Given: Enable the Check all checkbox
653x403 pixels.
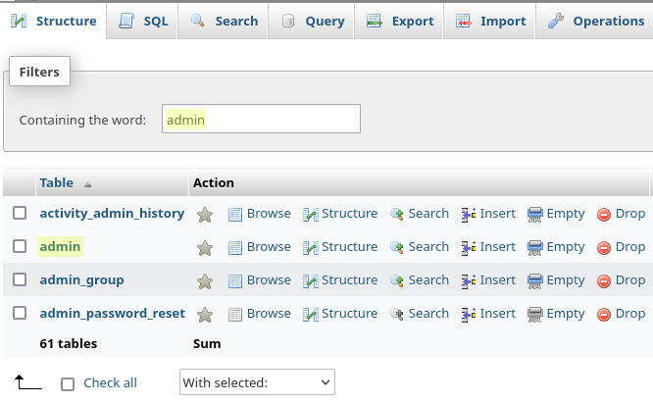Looking at the screenshot, I should (x=68, y=383).
